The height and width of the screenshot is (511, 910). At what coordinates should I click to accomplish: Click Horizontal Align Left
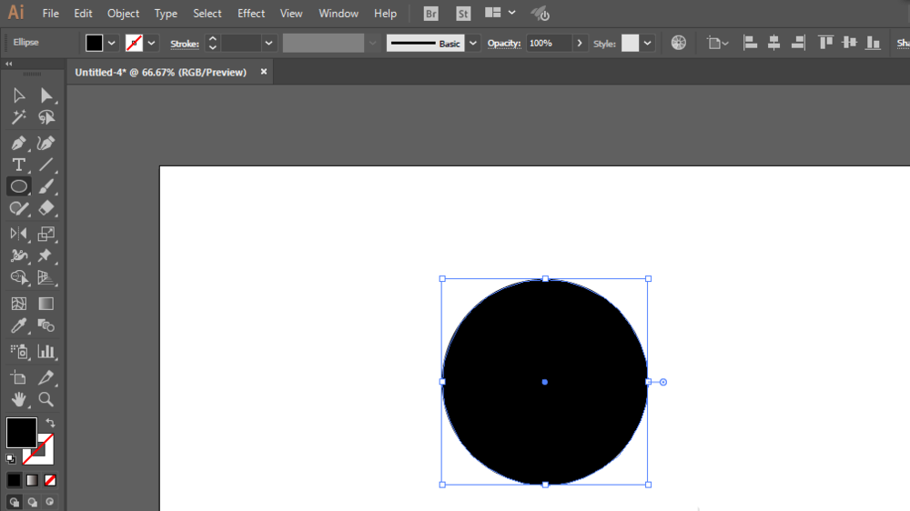pyautogui.click(x=750, y=43)
